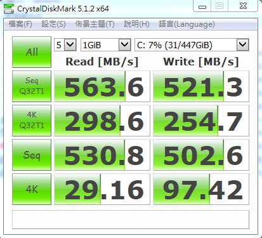Click the Read [MB/s] column header
The width and height of the screenshot is (262, 238).
pyautogui.click(x=102, y=62)
